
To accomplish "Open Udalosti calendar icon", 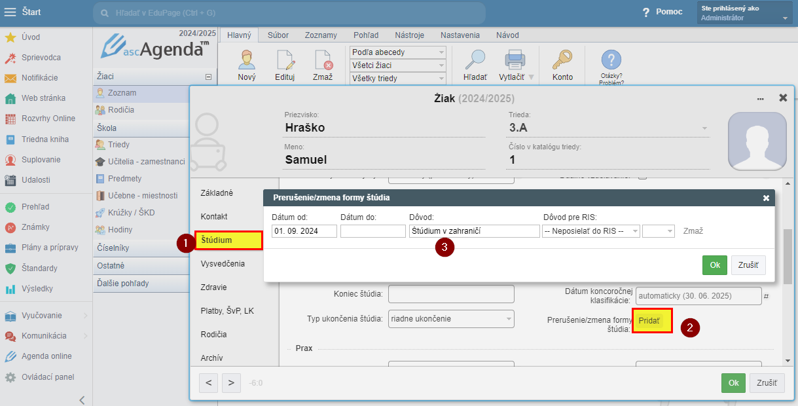I will [x=10, y=180].
